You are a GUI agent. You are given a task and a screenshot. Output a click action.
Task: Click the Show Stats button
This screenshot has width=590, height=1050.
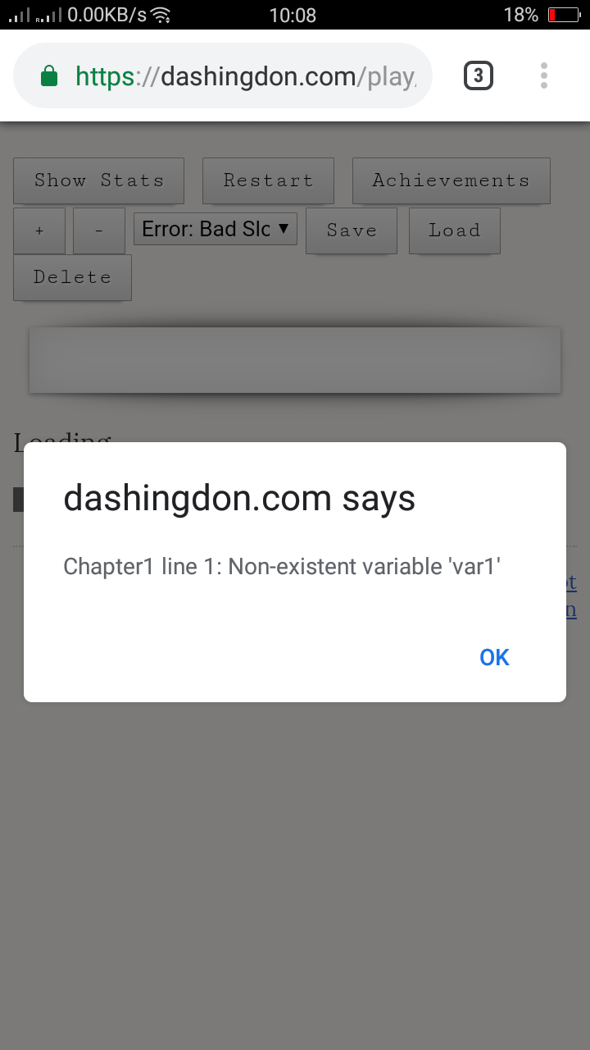tap(98, 180)
